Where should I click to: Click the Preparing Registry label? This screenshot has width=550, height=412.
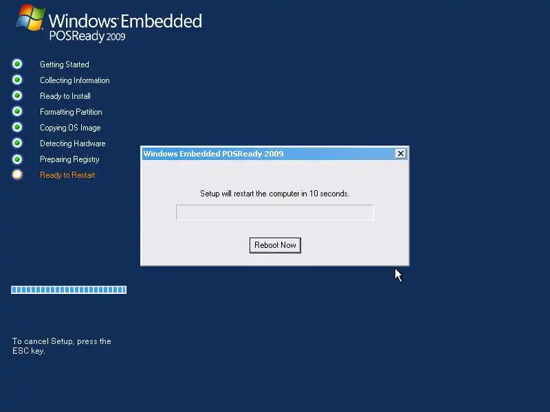coord(69,159)
